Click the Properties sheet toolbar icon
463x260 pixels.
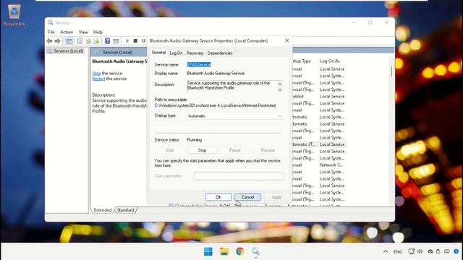[80, 41]
